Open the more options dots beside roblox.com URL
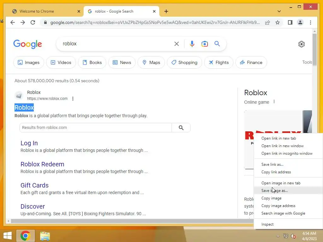The image size is (323, 242). pyautogui.click(x=73, y=99)
